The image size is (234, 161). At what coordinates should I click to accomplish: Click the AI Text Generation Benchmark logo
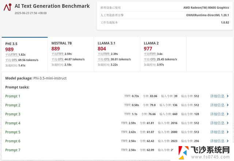click(x=7, y=7)
